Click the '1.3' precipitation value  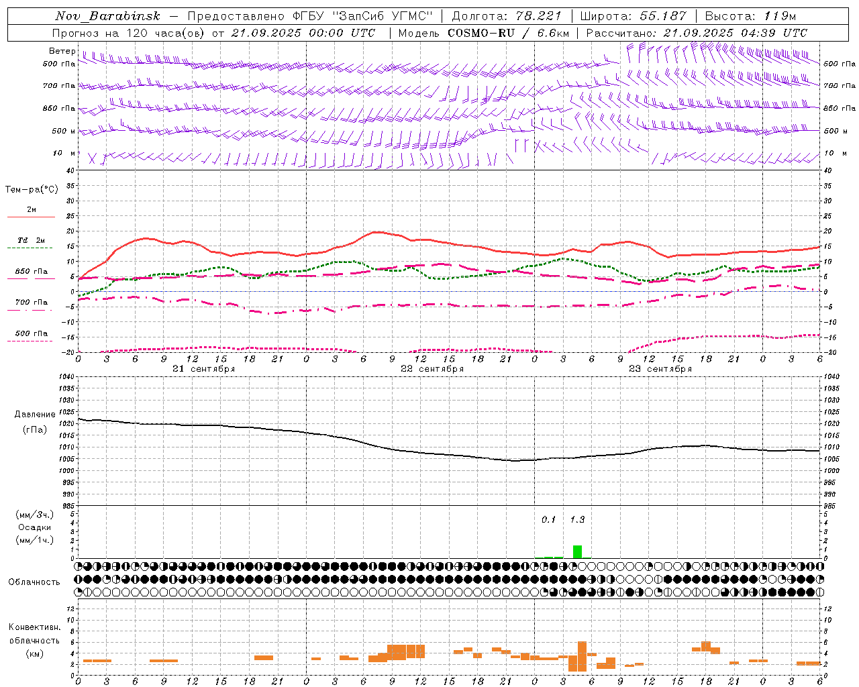tap(577, 519)
